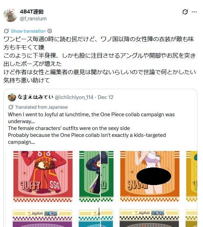Open the 4B4T運動 display name
The width and height of the screenshot is (203, 227).
tap(32, 12)
